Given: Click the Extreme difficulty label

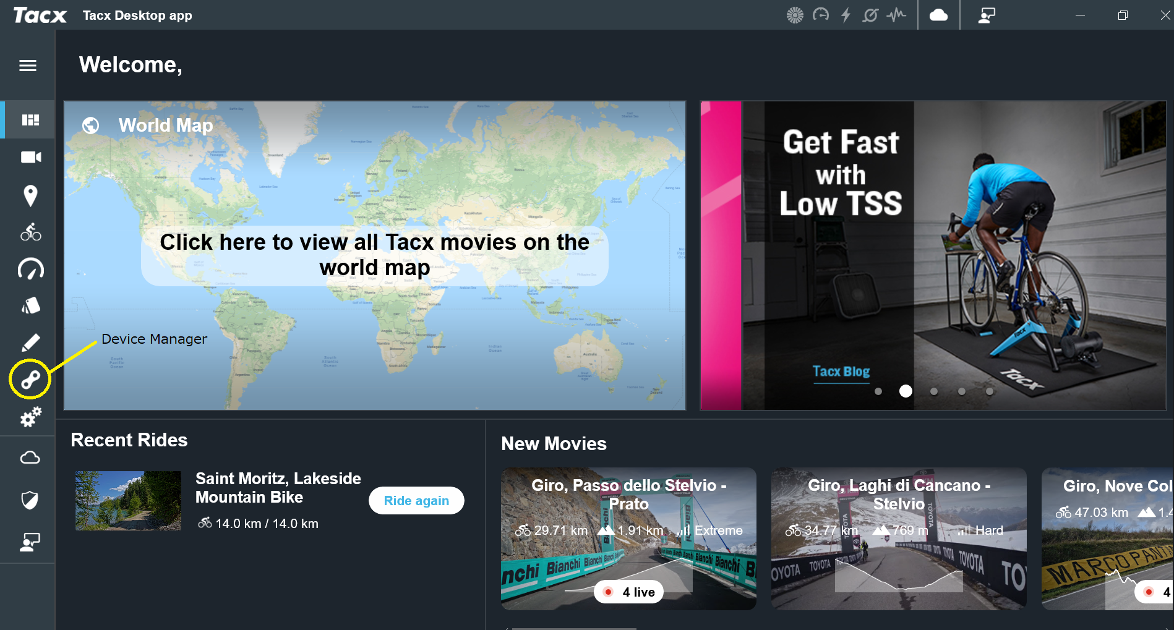Looking at the screenshot, I should click(718, 530).
